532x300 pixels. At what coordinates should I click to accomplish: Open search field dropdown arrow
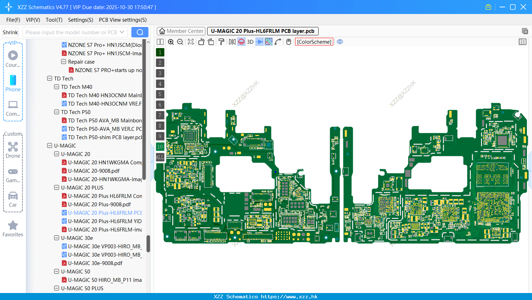click(x=122, y=32)
